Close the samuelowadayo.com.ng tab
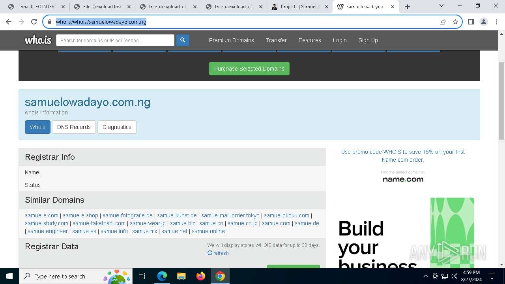The height and width of the screenshot is (284, 505). tap(393, 7)
